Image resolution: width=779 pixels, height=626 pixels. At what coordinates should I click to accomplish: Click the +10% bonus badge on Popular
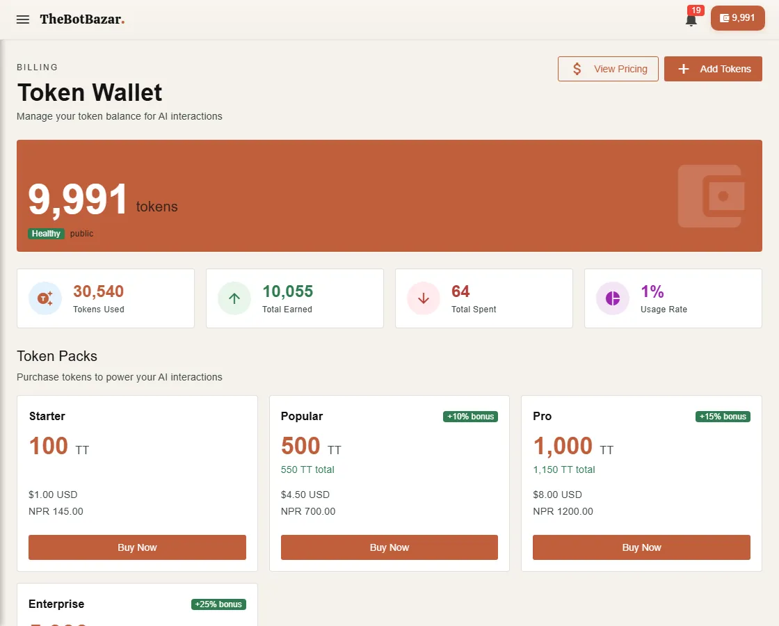[x=470, y=417]
